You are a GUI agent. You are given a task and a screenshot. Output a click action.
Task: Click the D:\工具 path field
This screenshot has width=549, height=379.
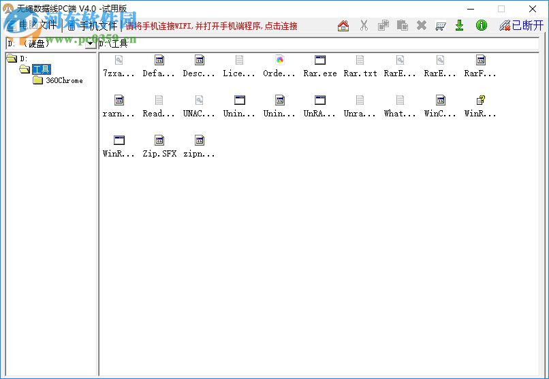(319, 44)
